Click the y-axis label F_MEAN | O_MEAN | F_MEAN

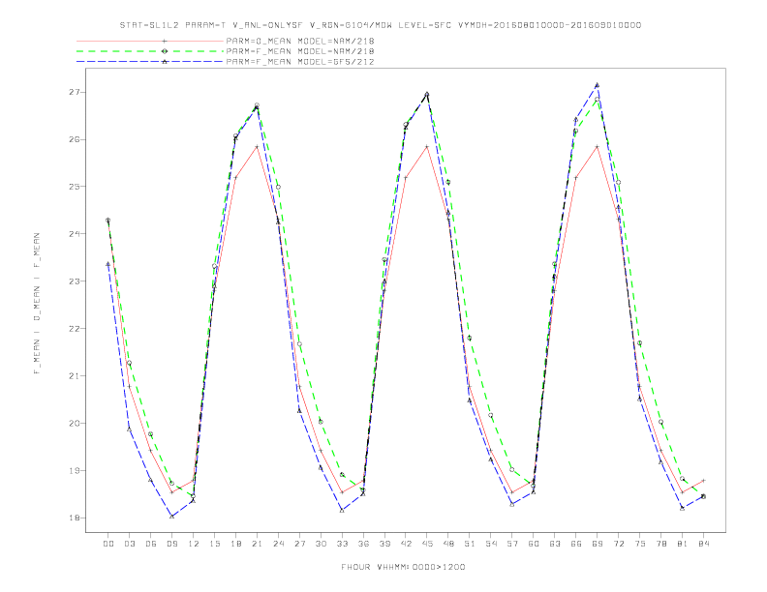[x=37, y=304]
